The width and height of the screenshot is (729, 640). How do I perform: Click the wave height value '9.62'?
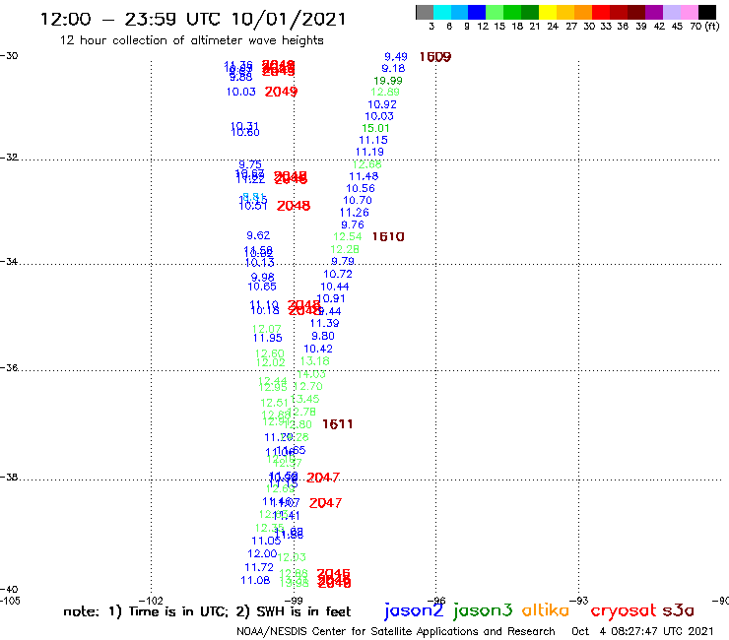(258, 235)
